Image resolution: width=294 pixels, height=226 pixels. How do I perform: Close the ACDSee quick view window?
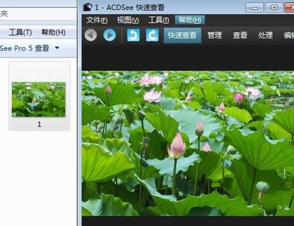pos(289,8)
